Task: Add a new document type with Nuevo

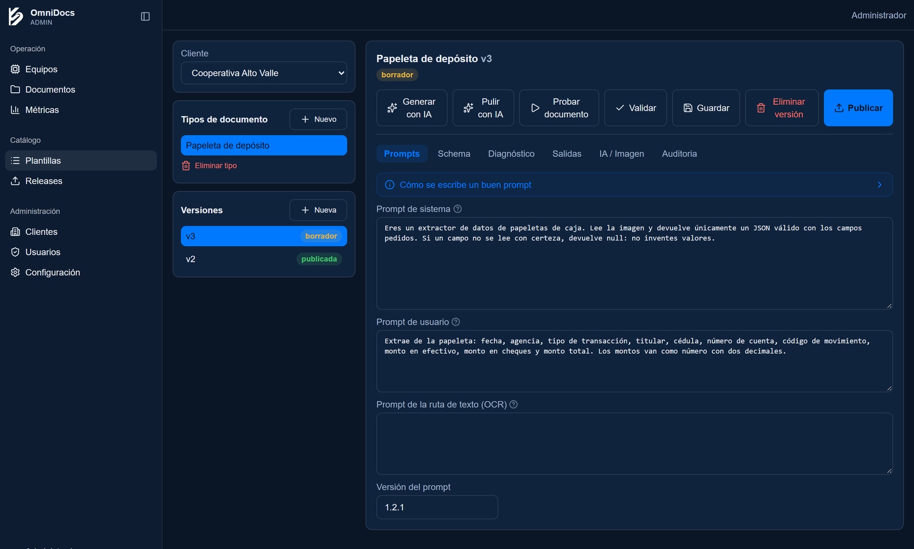Action: pyautogui.click(x=318, y=119)
